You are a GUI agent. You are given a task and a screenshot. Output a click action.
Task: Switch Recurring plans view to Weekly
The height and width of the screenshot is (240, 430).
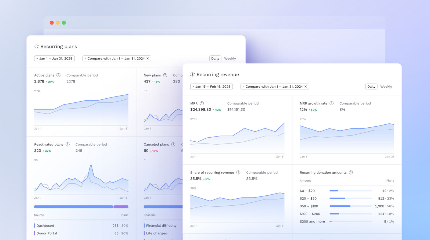[230, 59]
